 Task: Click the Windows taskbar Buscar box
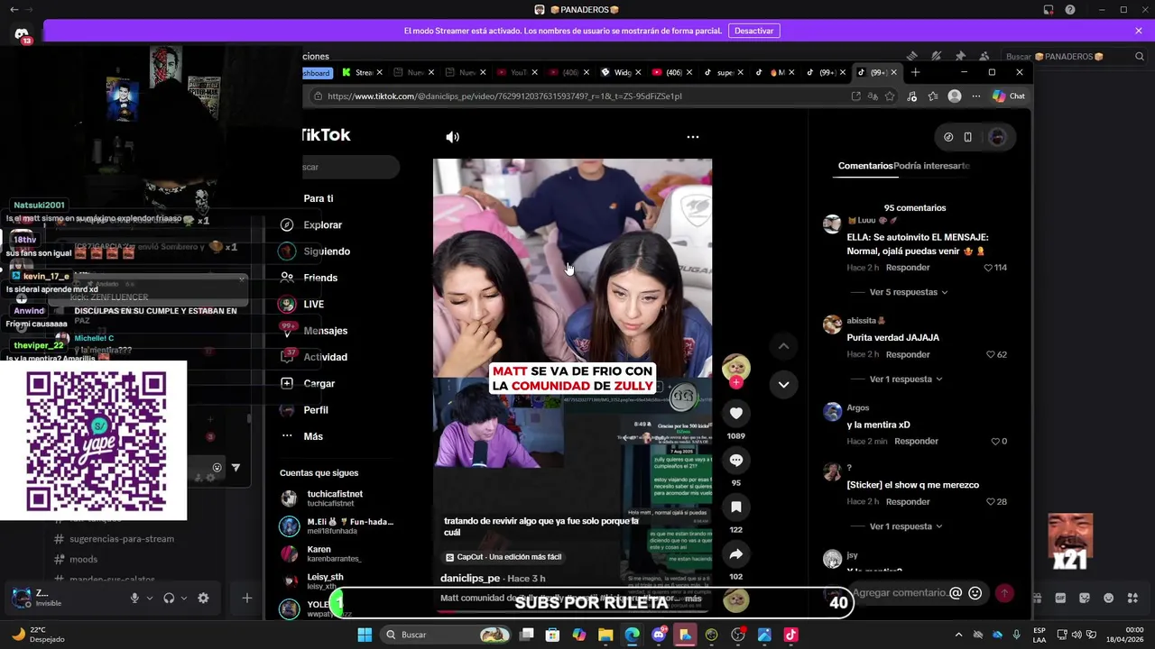point(447,635)
